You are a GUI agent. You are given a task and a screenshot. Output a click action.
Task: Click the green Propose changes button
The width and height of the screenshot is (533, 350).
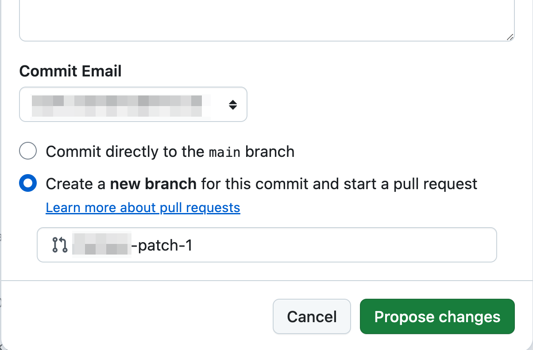437,316
